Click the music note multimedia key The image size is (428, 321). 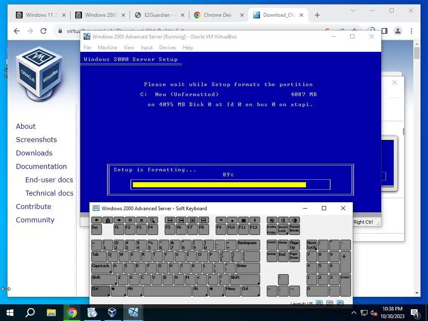[255, 220]
